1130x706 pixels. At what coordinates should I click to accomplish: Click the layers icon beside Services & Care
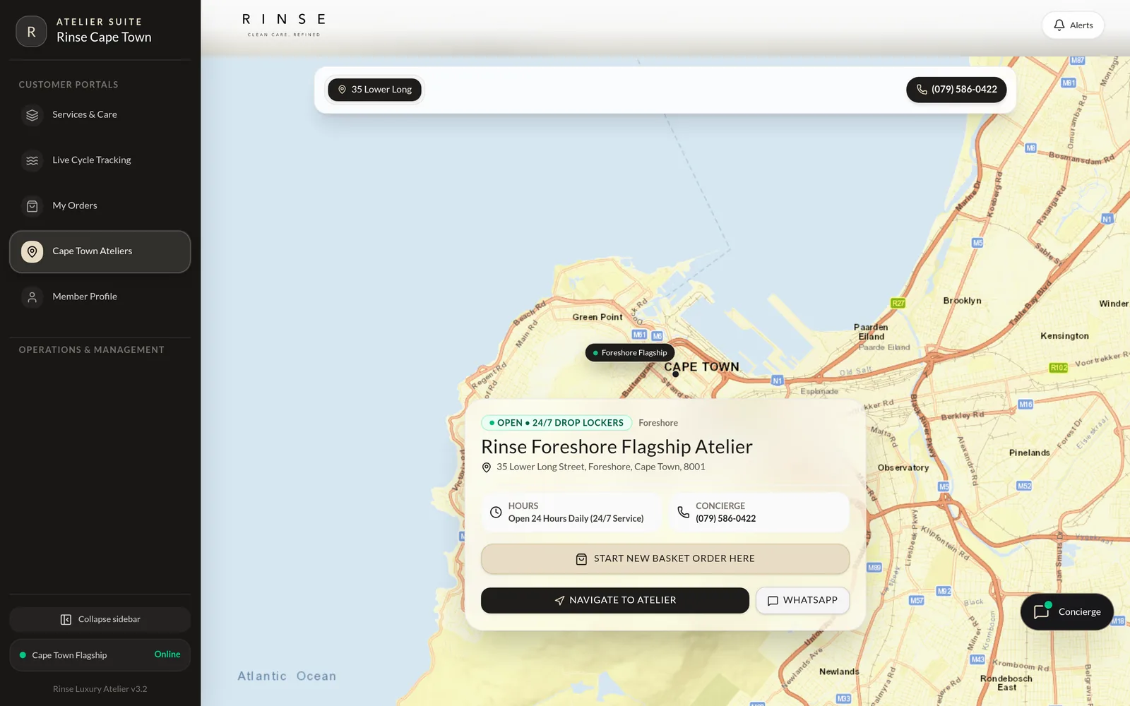click(x=32, y=114)
